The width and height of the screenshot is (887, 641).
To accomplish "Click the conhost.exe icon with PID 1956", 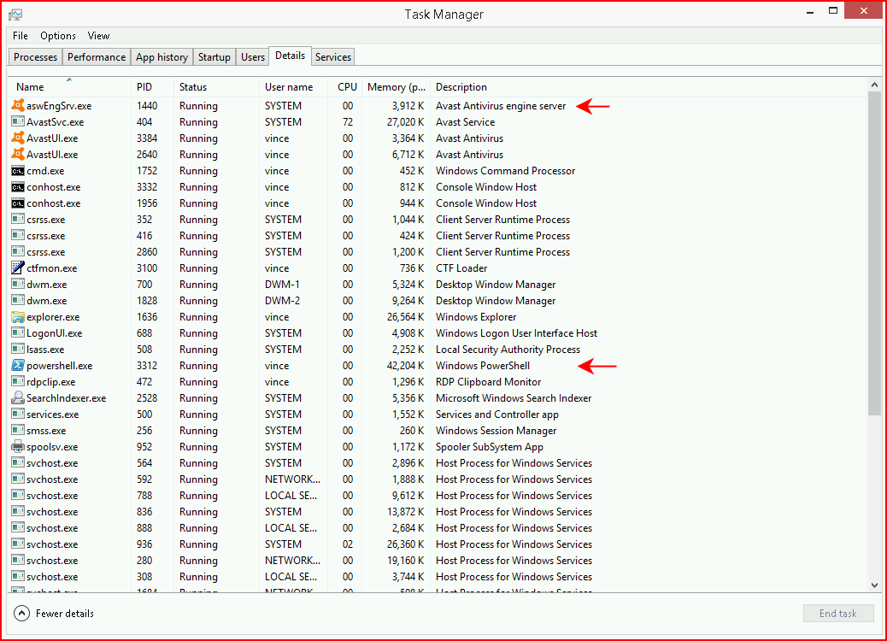I will pos(18,203).
